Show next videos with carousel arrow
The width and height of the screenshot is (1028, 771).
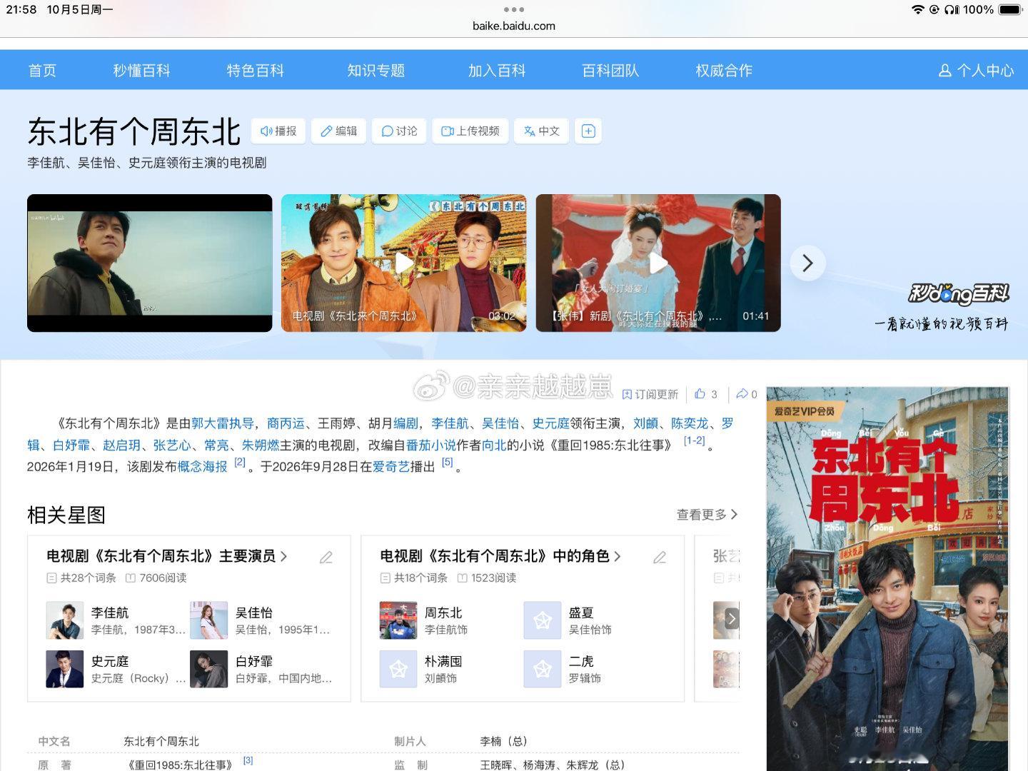click(x=807, y=263)
